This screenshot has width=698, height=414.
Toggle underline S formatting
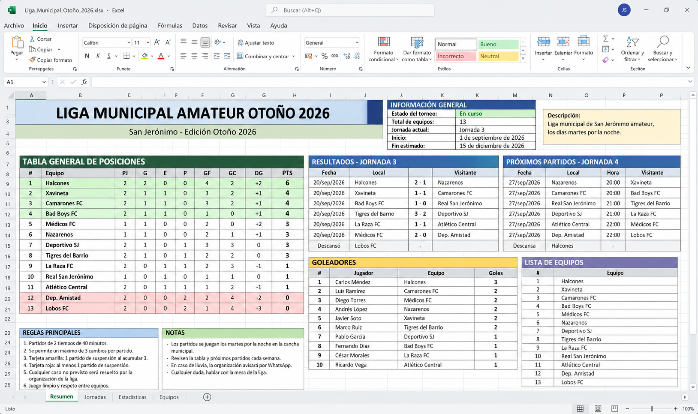click(x=109, y=56)
